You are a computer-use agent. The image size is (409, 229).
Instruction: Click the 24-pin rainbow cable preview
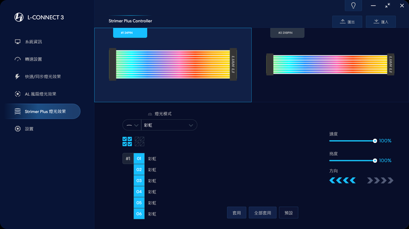pos(173,64)
